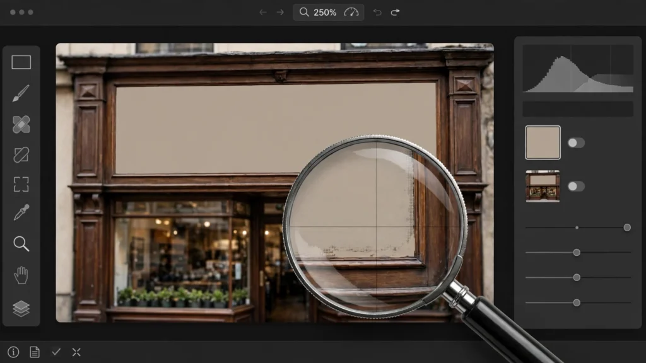This screenshot has width=646, height=363.
Task: Open the speed gauge next to zoom
Action: tap(351, 12)
